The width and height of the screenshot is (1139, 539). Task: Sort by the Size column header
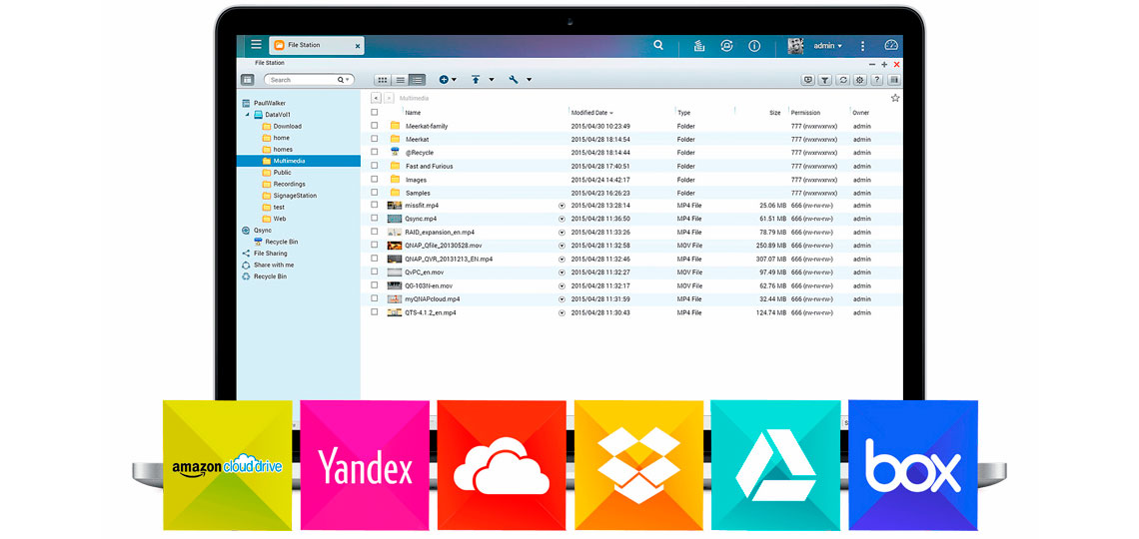pos(775,113)
